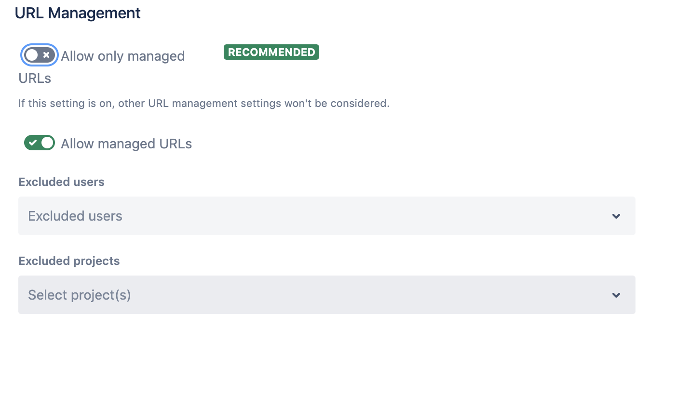This screenshot has height=395, width=676.
Task: Click the white knob of the green toggle
Action: click(47, 143)
